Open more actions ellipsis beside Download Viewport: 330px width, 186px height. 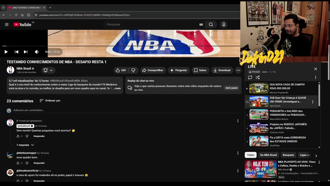click(x=238, y=70)
